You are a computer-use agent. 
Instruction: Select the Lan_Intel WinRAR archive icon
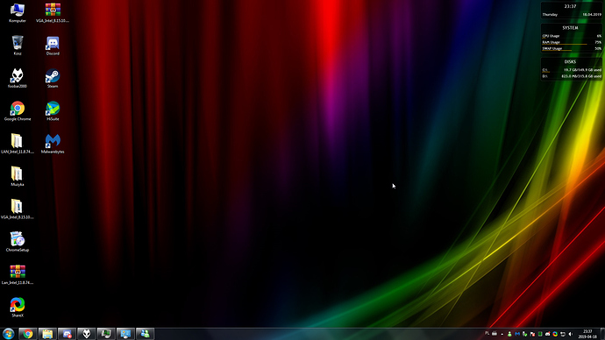pyautogui.click(x=18, y=274)
